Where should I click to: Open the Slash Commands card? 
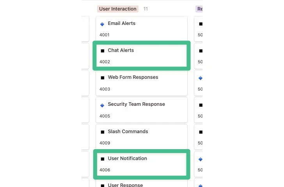[128, 132]
